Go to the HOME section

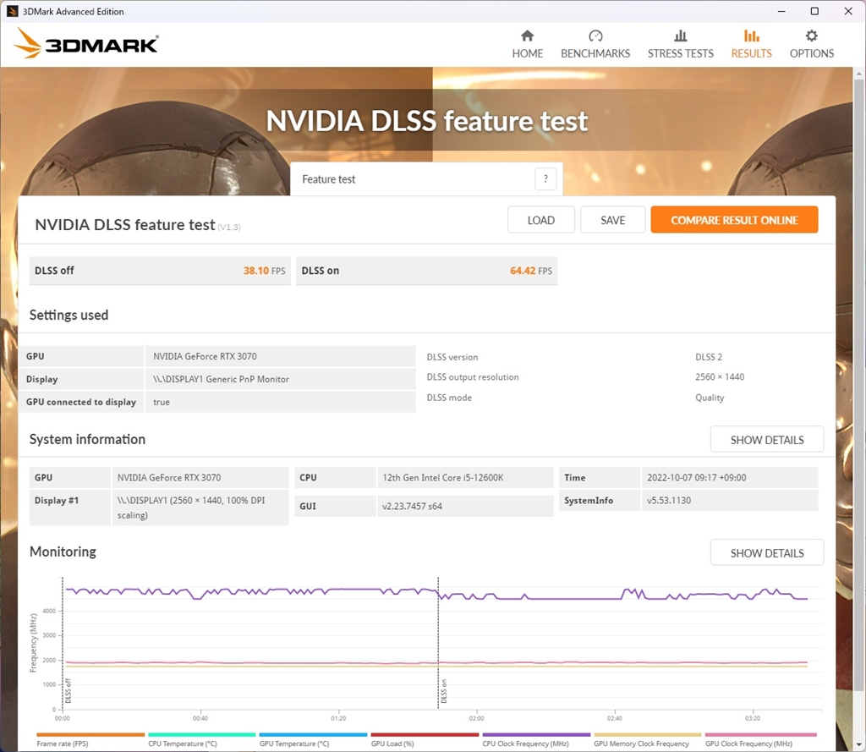pyautogui.click(x=527, y=44)
